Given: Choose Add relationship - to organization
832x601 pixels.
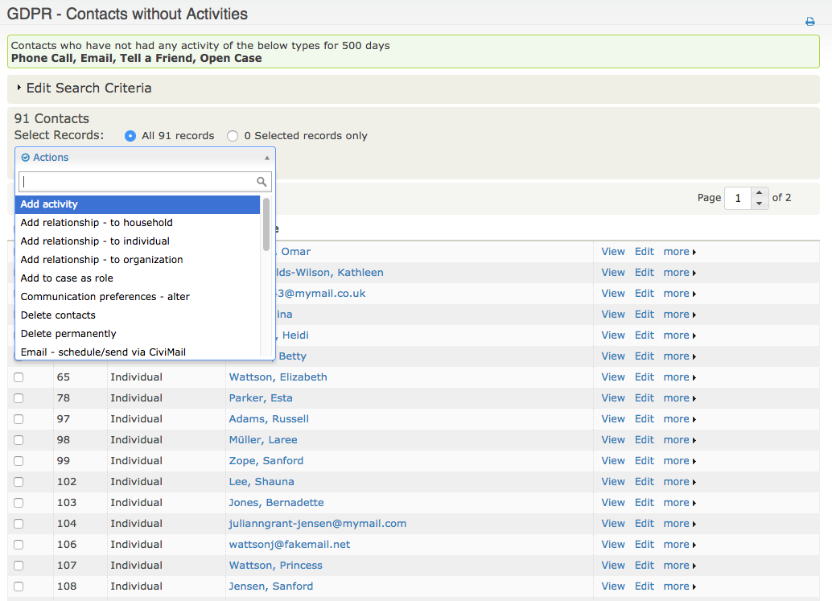Looking at the screenshot, I should (138, 260).
